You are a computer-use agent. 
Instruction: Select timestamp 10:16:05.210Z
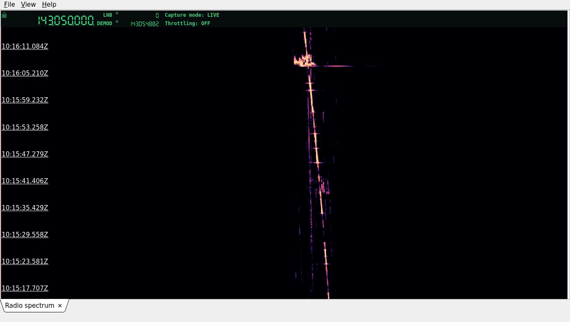pyautogui.click(x=25, y=73)
